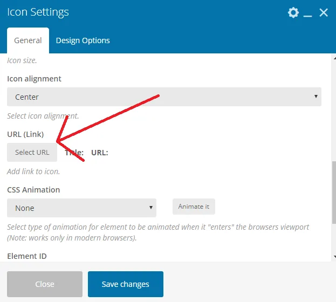Close the panel using the X icon

point(324,12)
